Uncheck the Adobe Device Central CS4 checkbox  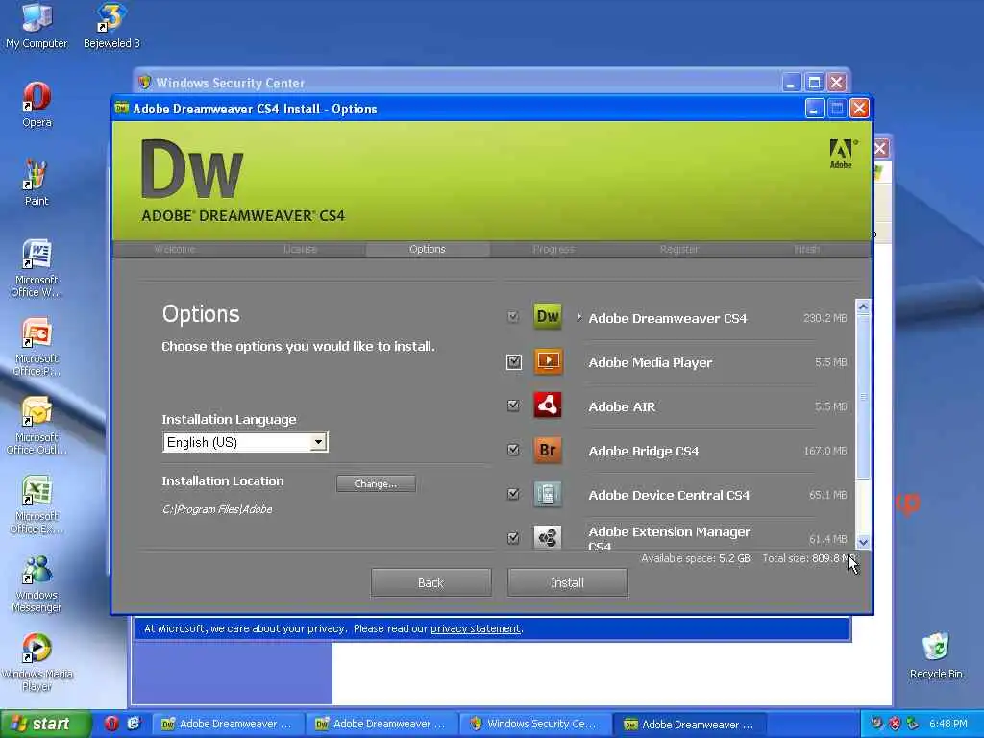pos(513,494)
